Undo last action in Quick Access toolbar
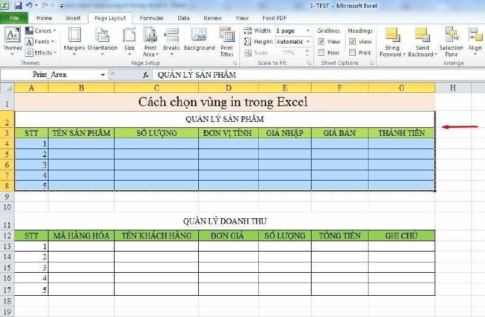 [x=29, y=5]
